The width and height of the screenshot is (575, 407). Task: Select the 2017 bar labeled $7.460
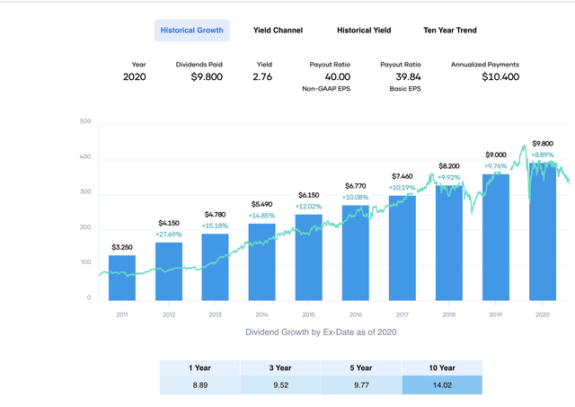(x=402, y=248)
